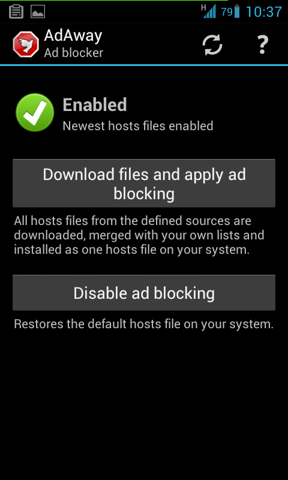Tap the battery icon showing 79
The width and height of the screenshot is (288, 480).
coord(237,11)
